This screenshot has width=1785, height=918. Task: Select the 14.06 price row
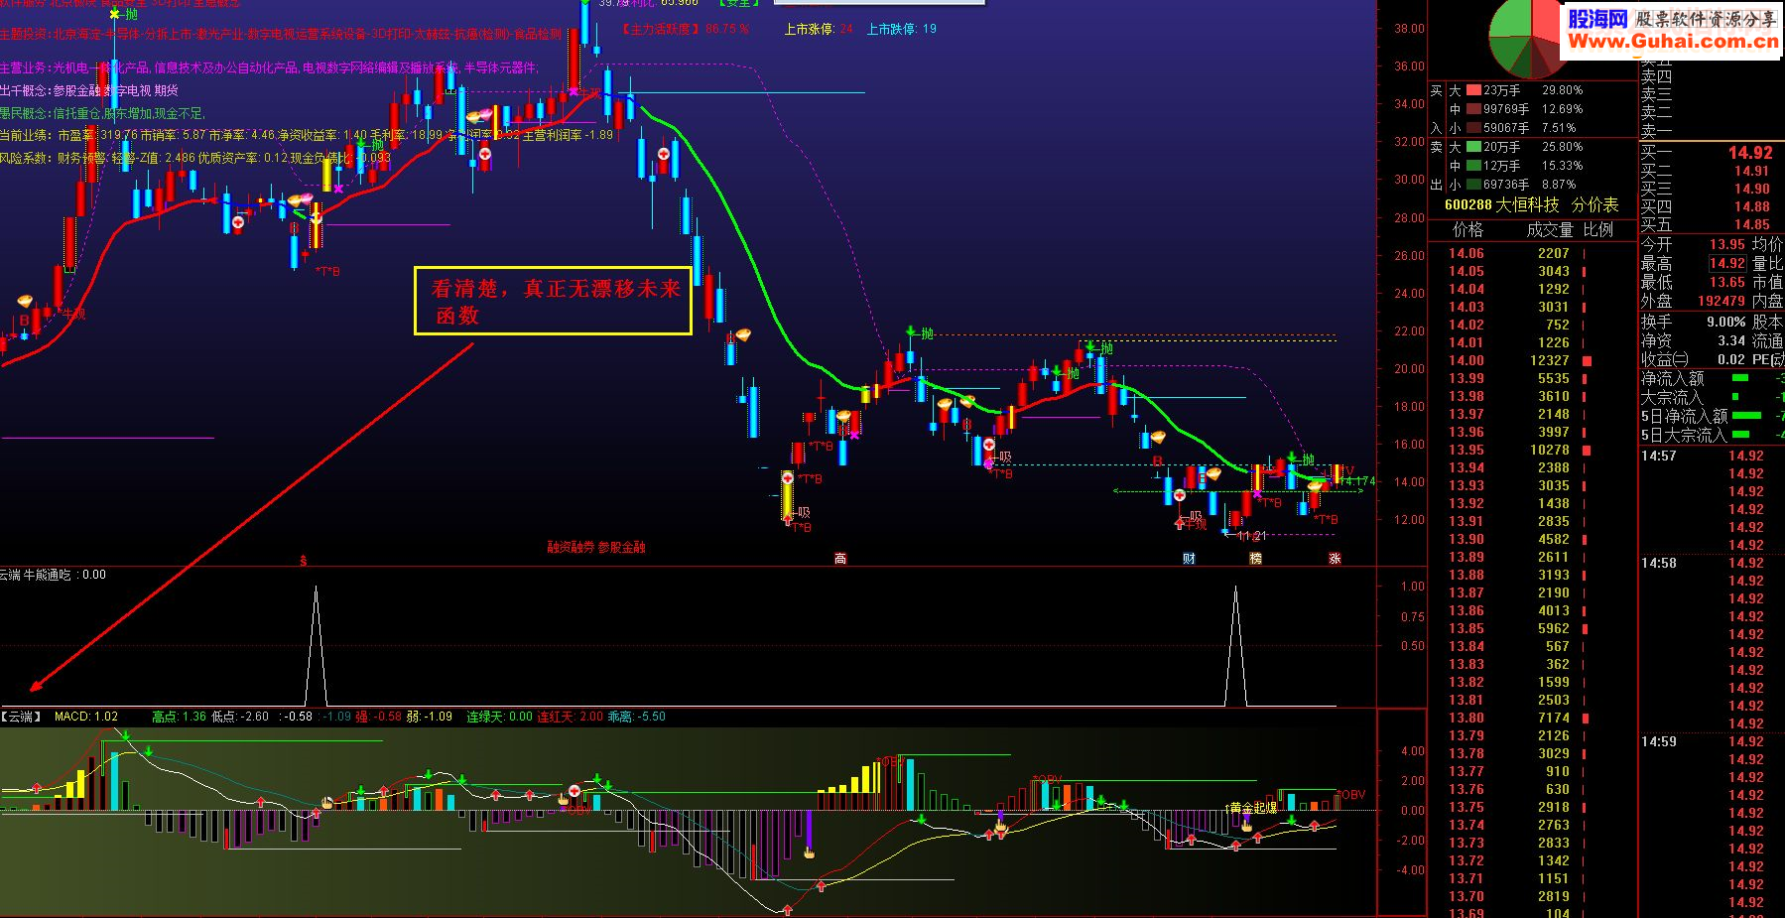click(x=1531, y=253)
